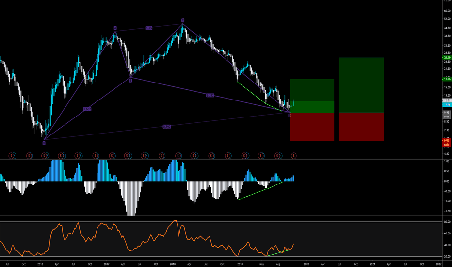The height and width of the screenshot is (267, 452).
Task: Click the gray 9.93 entry price label
Action: (447, 112)
